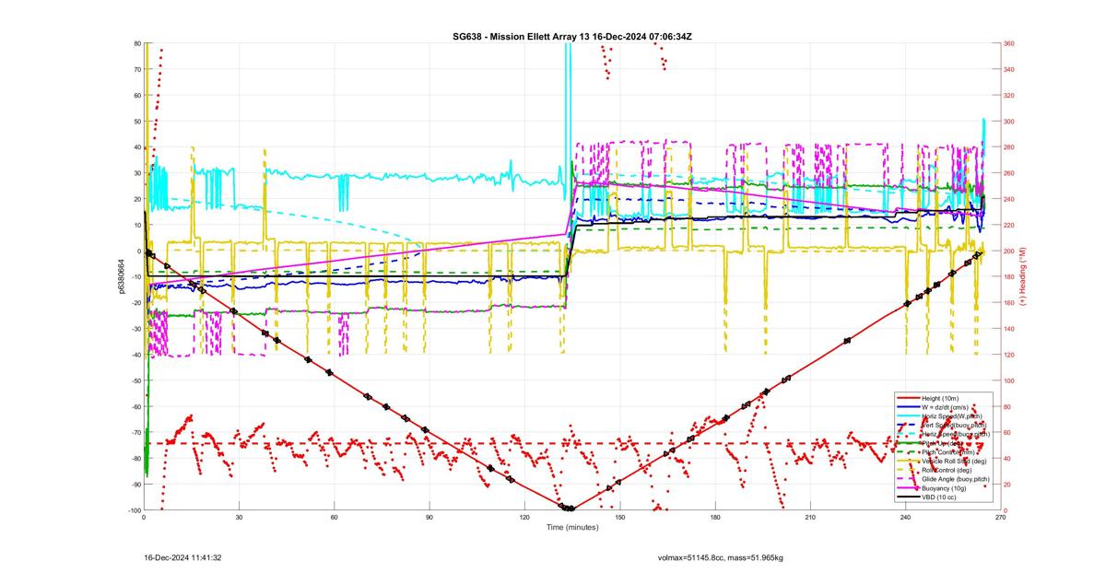The height and width of the screenshot is (573, 1106).
Task: Click the x-axis tick label '210'
Action: tap(809, 518)
